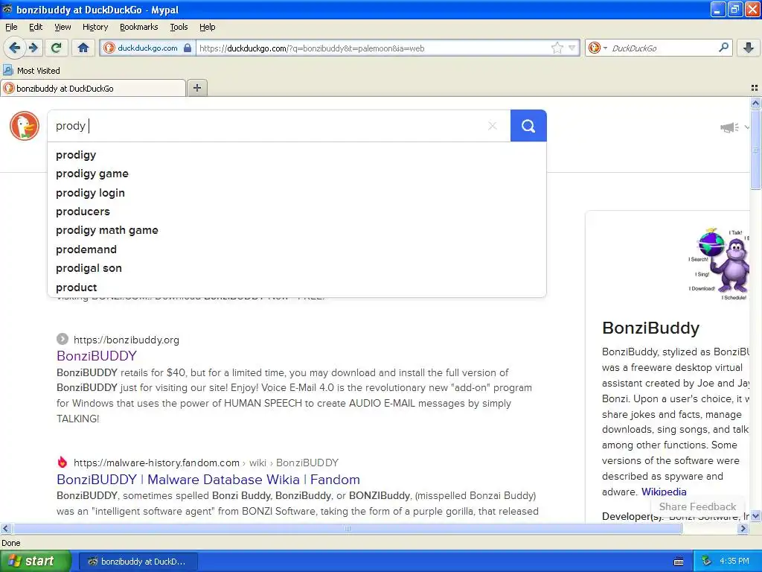Open the Wikipedia link in the info panel
The image size is (762, 572).
tap(664, 492)
